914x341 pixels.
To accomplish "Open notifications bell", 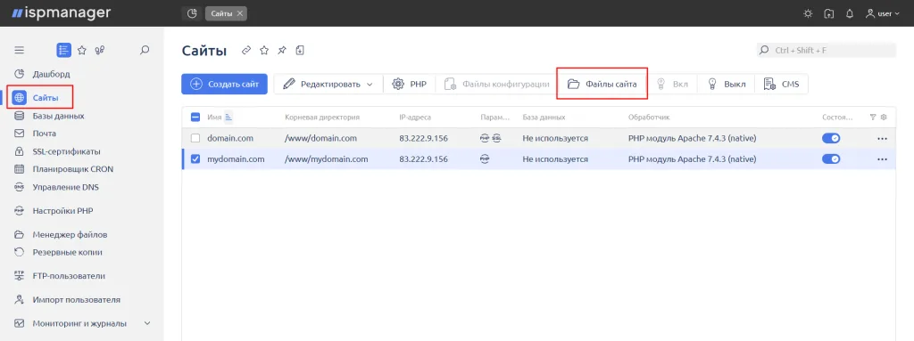I will click(850, 13).
